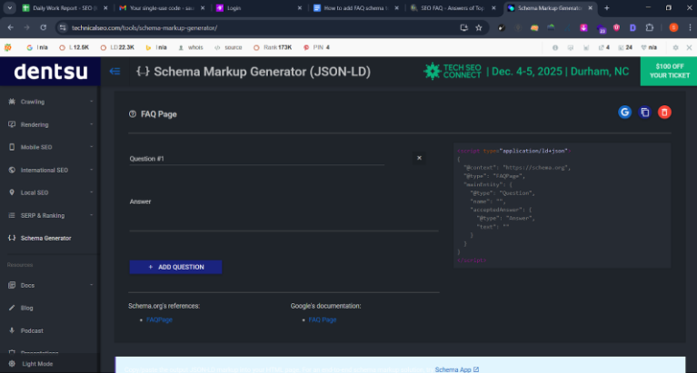Expand the Local SEO sidebar menu

[35, 192]
